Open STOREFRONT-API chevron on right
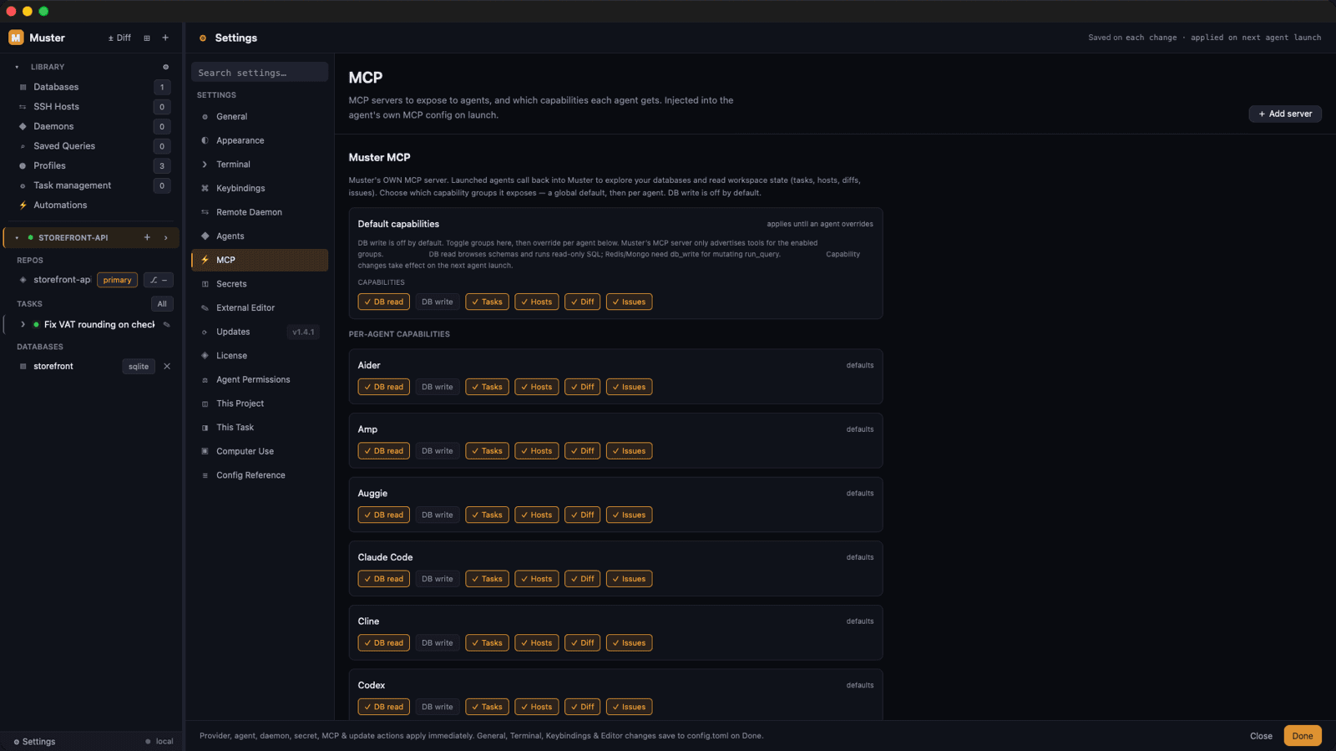Image resolution: width=1336 pixels, height=751 pixels. click(165, 238)
